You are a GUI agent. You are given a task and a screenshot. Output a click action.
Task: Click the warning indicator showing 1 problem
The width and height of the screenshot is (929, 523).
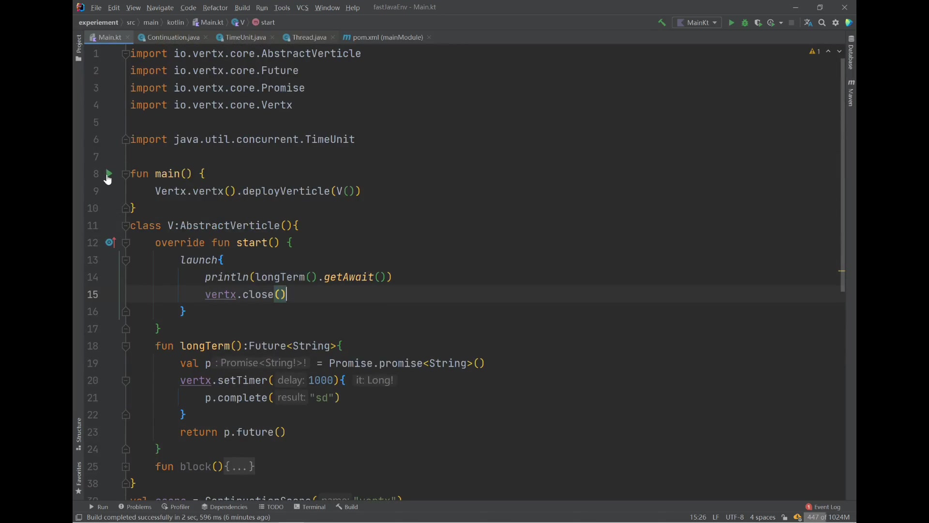coord(815,51)
